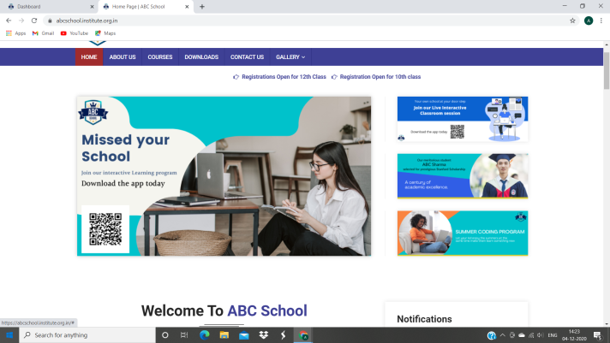Click the ABC School logo on banner
Viewport: 610px width, 343px height.
point(93,112)
